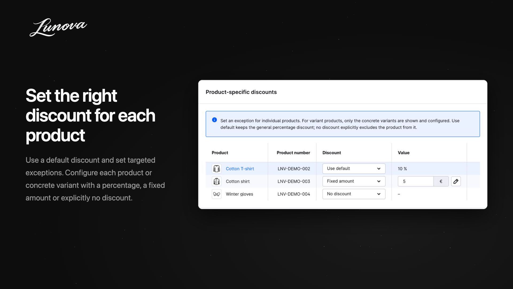This screenshot has width=513, height=289.
Task: Click the dash value in Winter gloves row
Action: click(x=399, y=194)
